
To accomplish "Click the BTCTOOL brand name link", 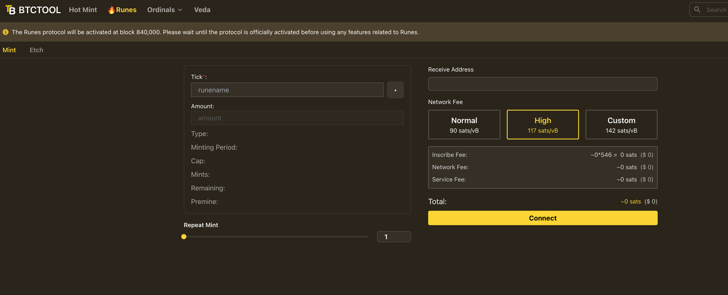I will tap(39, 10).
